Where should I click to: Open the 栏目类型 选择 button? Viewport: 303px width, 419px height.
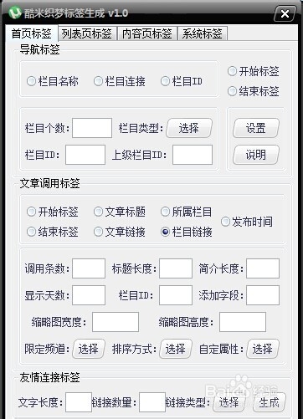(x=189, y=128)
